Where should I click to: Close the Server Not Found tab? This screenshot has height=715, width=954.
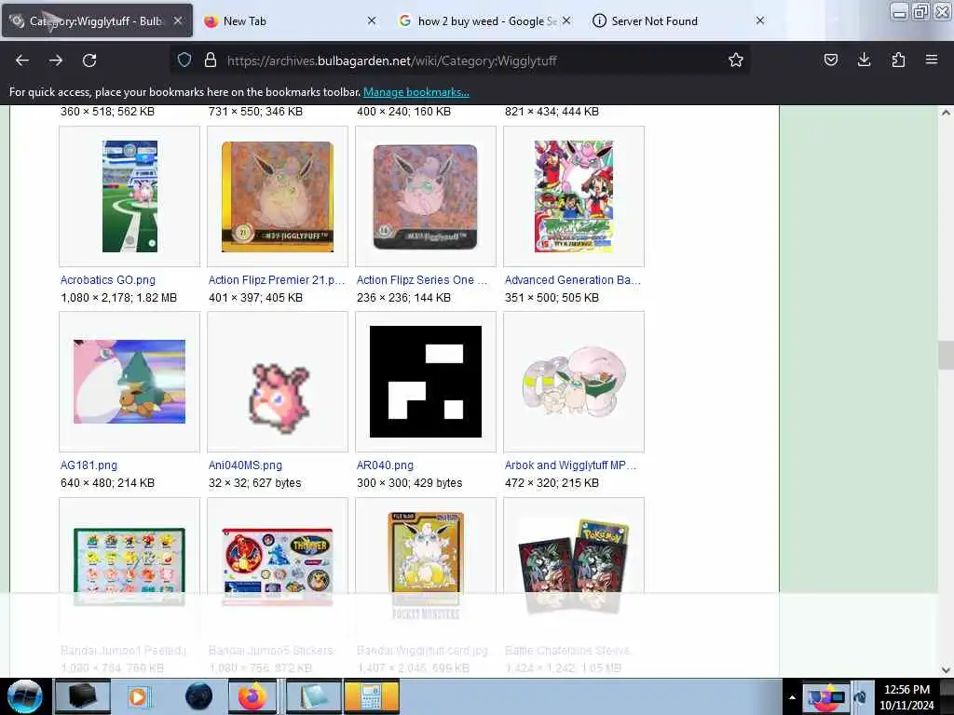(760, 20)
